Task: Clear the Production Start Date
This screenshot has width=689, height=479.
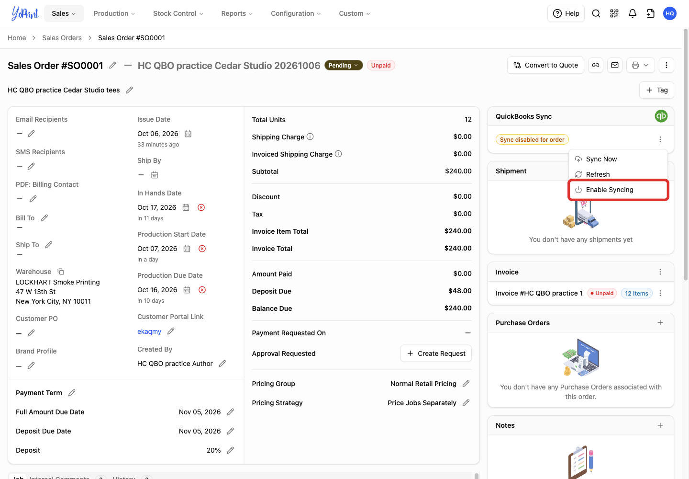Action: (202, 249)
